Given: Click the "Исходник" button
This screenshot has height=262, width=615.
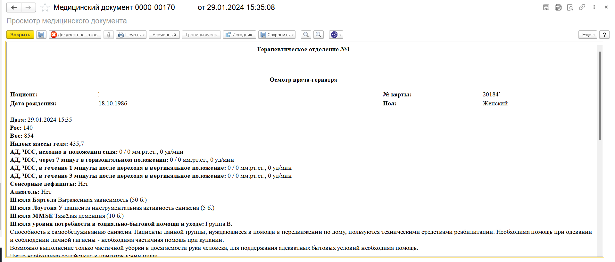Looking at the screenshot, I should click(x=239, y=35).
